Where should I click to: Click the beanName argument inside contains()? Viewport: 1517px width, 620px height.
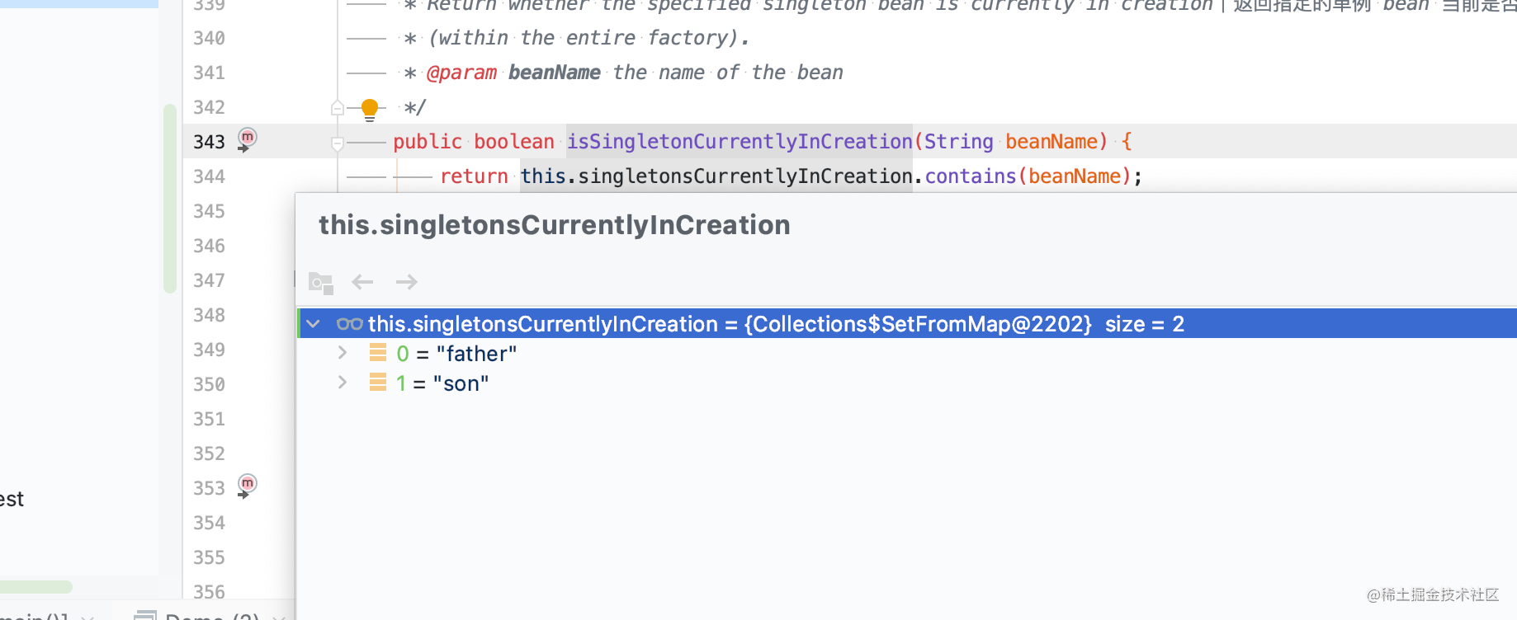click(x=1075, y=176)
